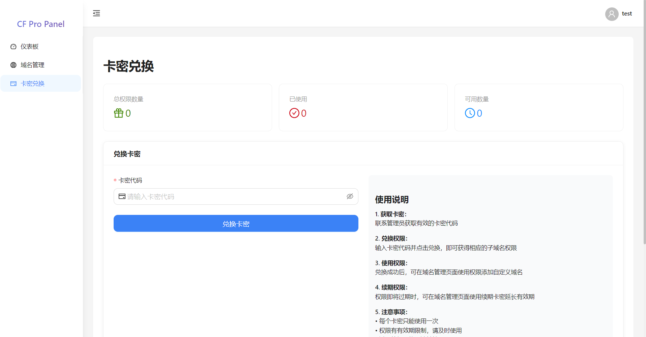Open the 域名管理 menu item
This screenshot has height=337, width=646.
(x=32, y=65)
